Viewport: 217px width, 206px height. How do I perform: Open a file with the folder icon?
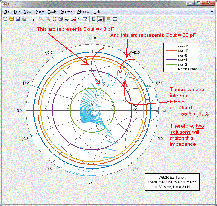pyautogui.click(x=12, y=19)
